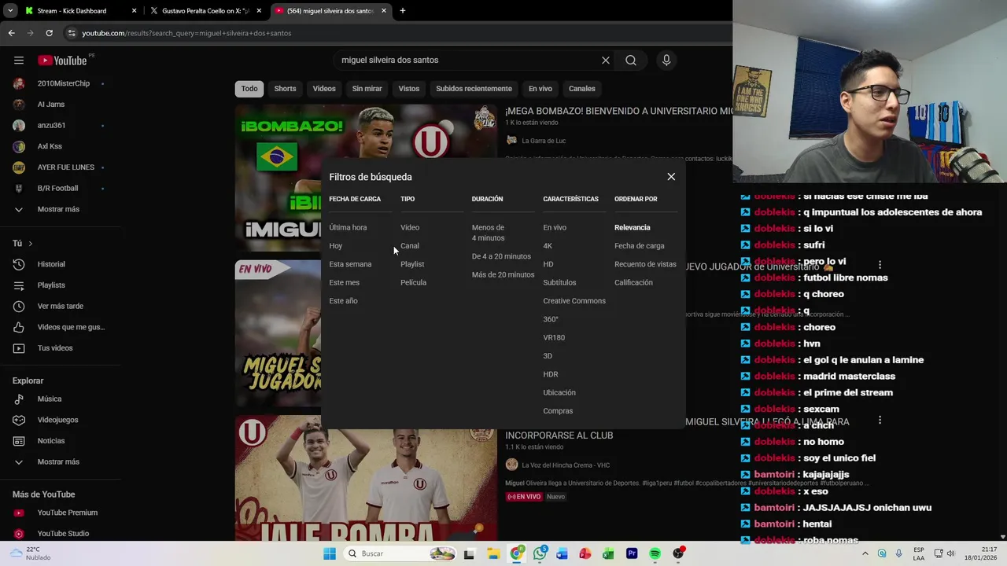This screenshot has height=566, width=1007.
Task: Go back with browser back arrow
Action: 11,33
